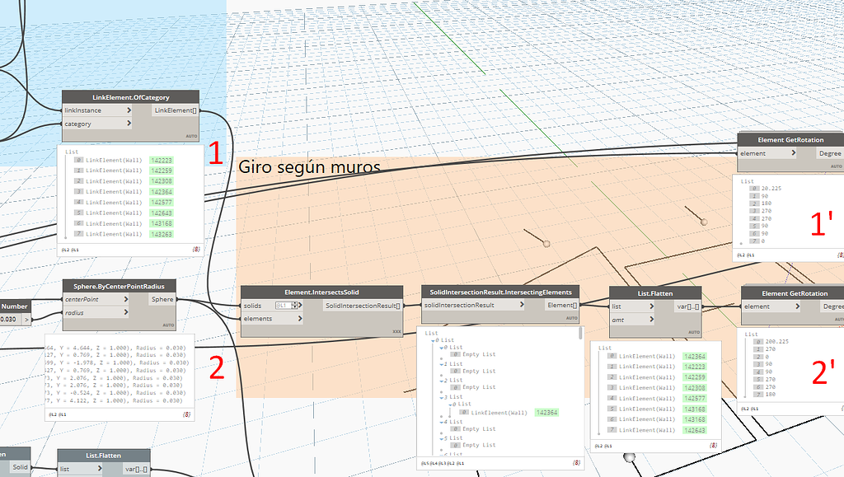The width and height of the screenshot is (844, 477).
Task: Click the elements input port on Element.IntersectsSolid
Action: coord(301,319)
